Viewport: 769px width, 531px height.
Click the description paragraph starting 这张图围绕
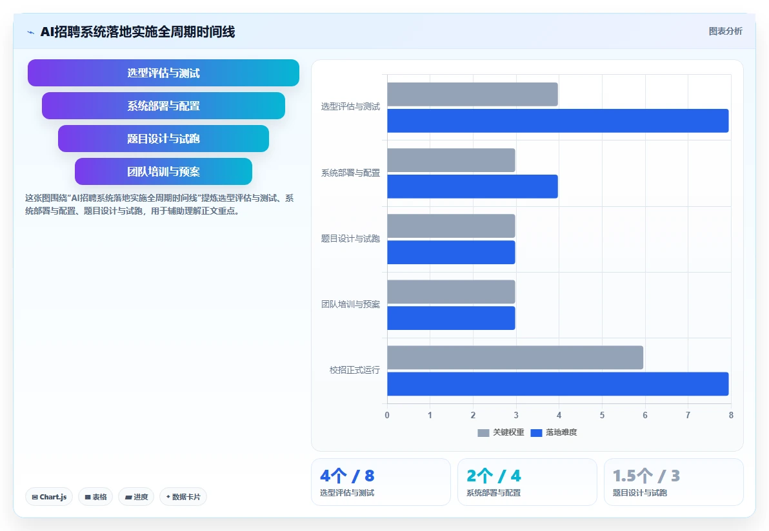click(159, 205)
